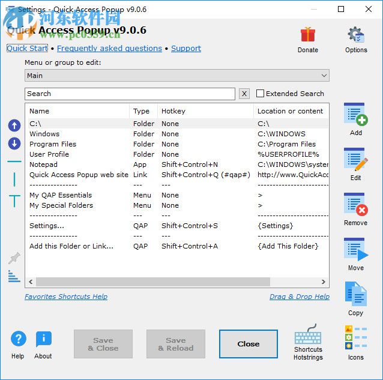Select the 'C:\' folder row

177,124
